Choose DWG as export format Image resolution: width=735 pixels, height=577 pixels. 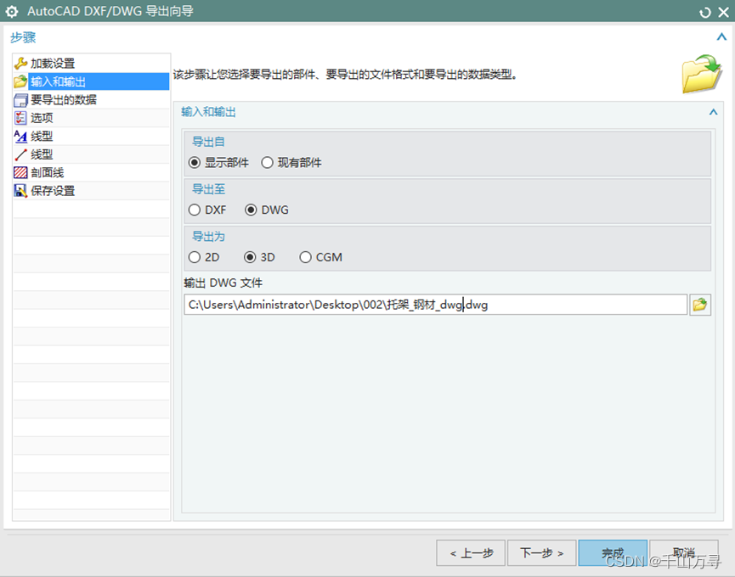[251, 210]
